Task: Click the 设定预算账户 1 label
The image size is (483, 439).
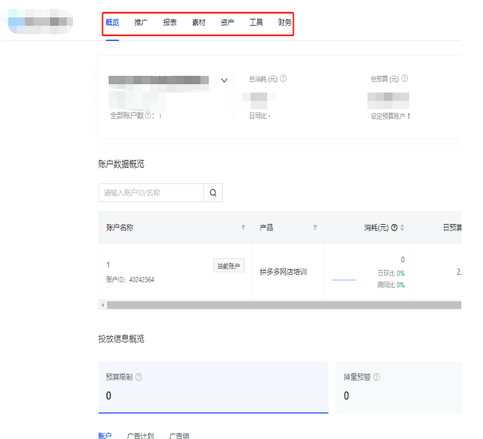Action: 390,116
